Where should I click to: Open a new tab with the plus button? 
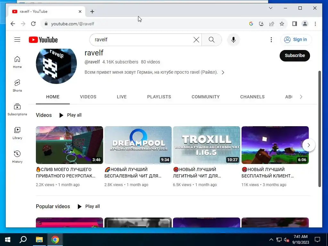92,12
